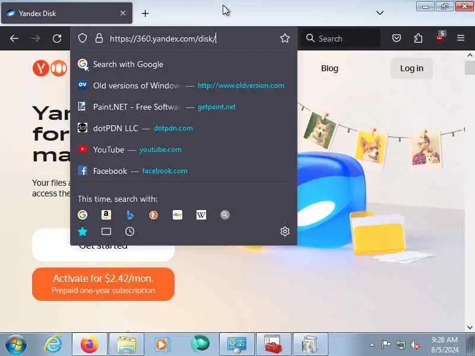This screenshot has width=475, height=356.
Task: Open Windows Media Player from taskbar
Action: click(161, 344)
